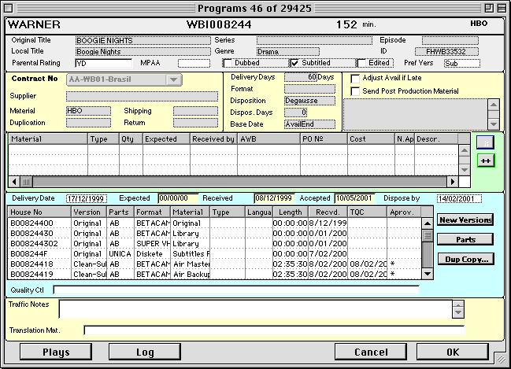Click the material table scroll right arrow
Screen dimensions: 511x369
tap(452, 182)
